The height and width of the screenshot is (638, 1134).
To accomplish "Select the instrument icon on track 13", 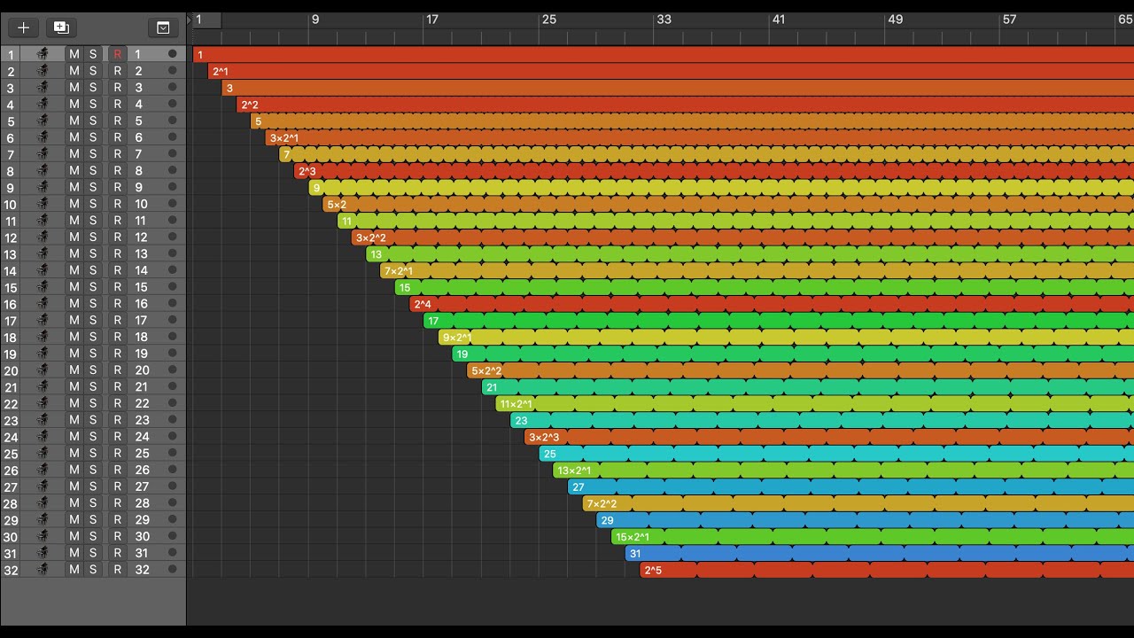I will tap(43, 253).
